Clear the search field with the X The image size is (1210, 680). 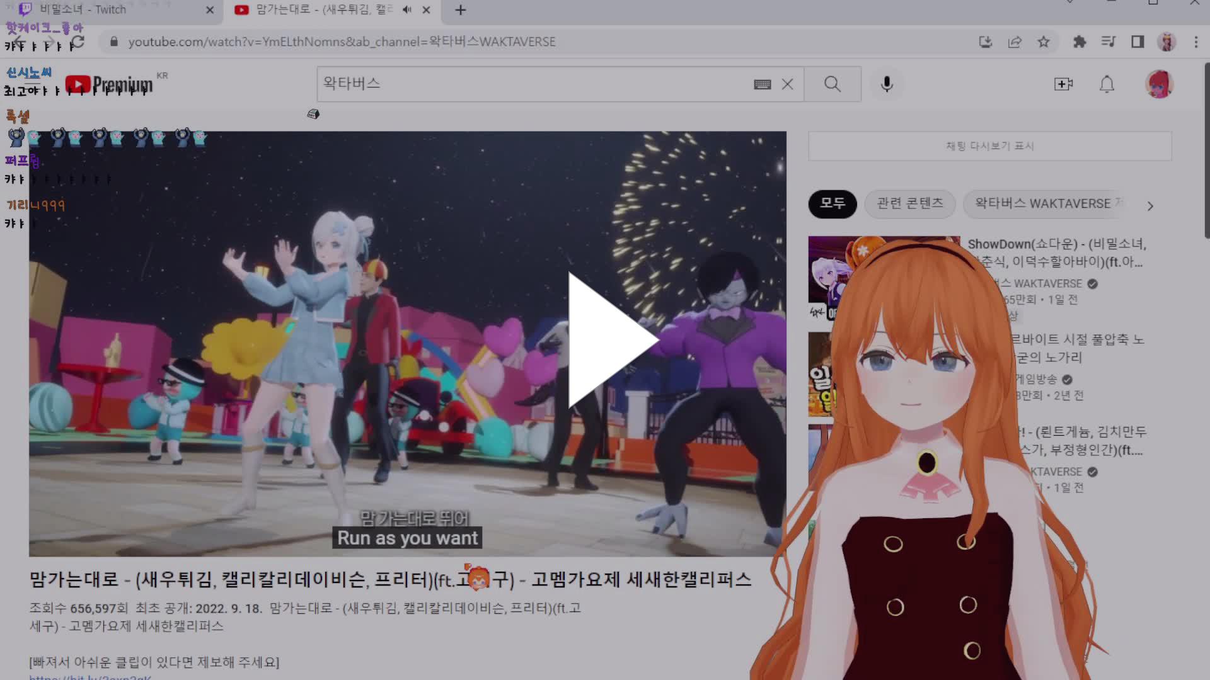click(x=786, y=84)
